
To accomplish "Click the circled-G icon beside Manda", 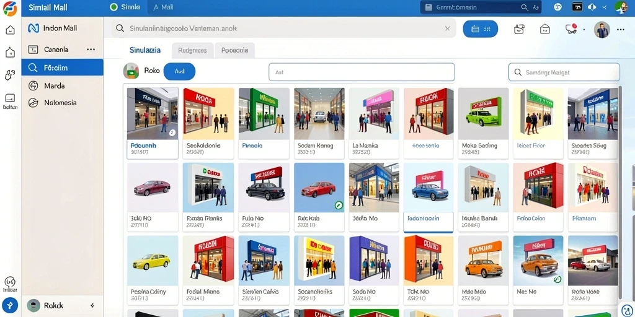I will (x=33, y=85).
